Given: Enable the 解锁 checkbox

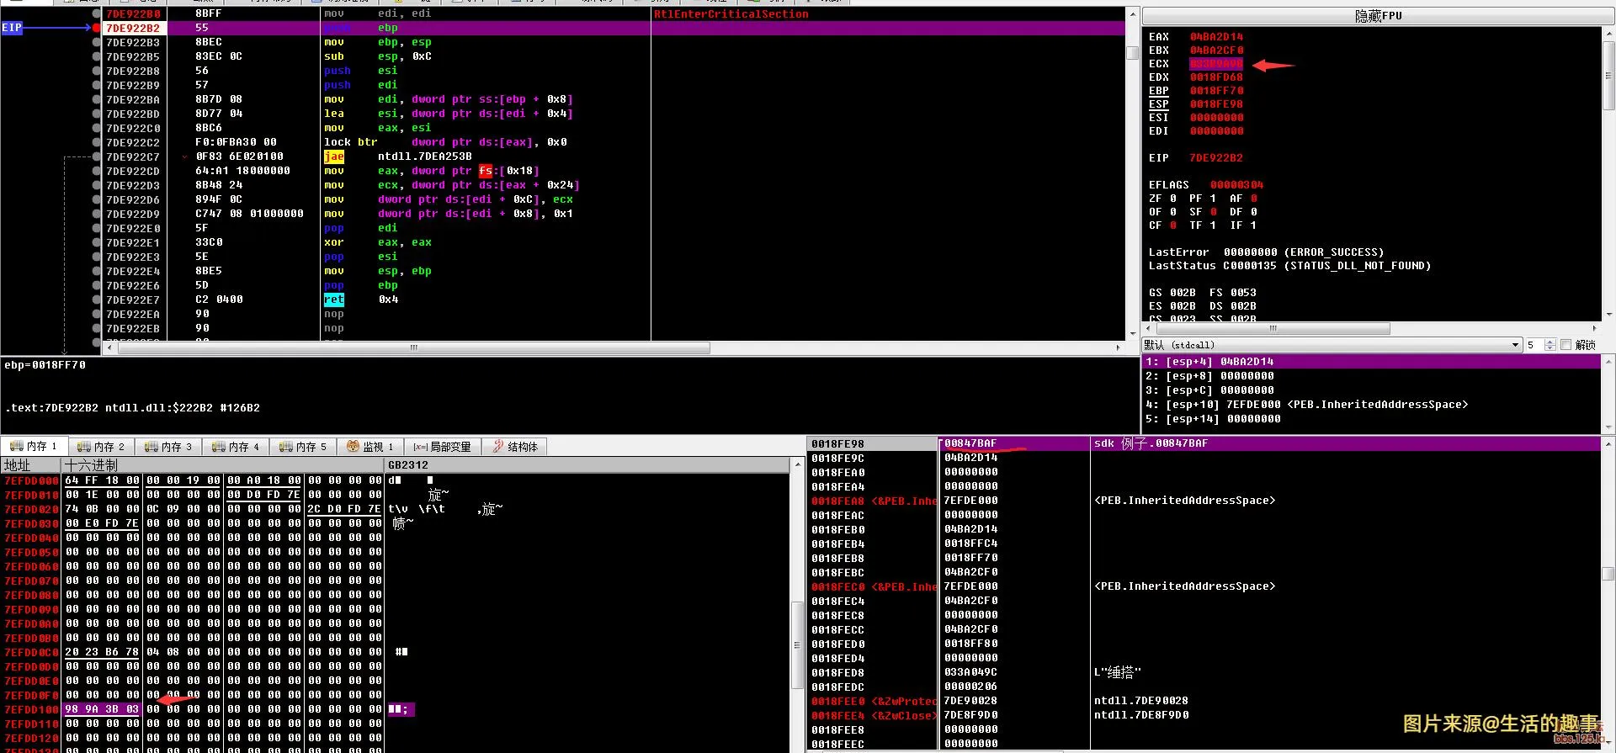Looking at the screenshot, I should (x=1565, y=345).
